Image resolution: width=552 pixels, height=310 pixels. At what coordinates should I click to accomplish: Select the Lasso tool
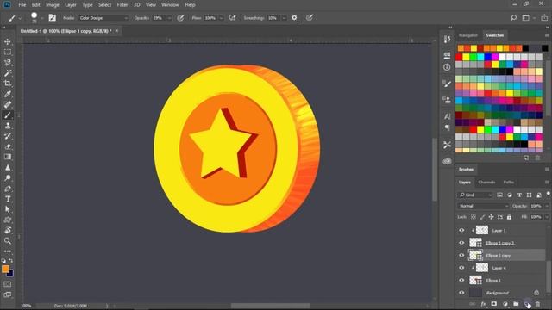(8, 63)
